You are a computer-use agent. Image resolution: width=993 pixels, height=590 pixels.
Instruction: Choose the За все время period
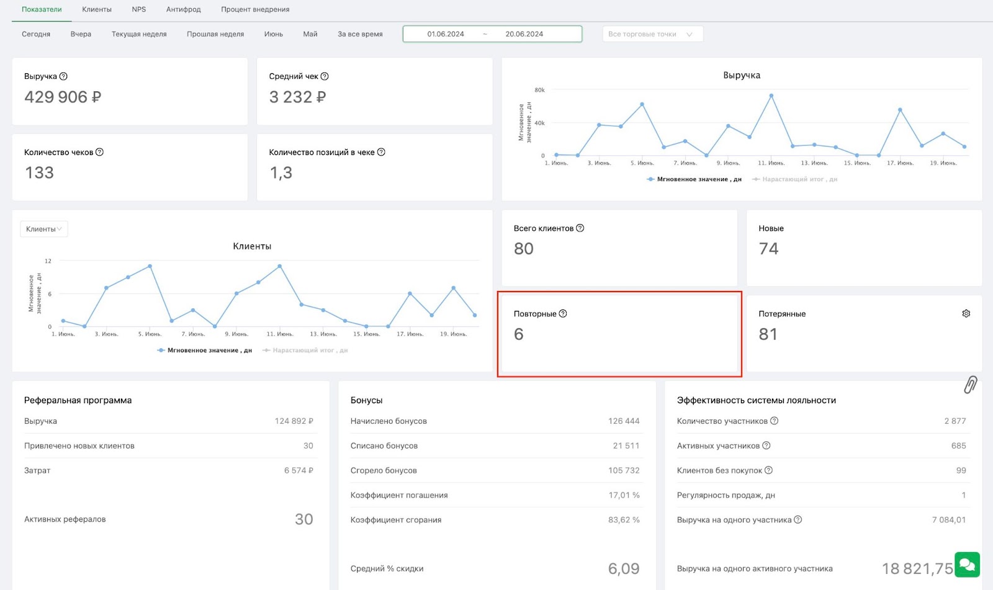(360, 34)
